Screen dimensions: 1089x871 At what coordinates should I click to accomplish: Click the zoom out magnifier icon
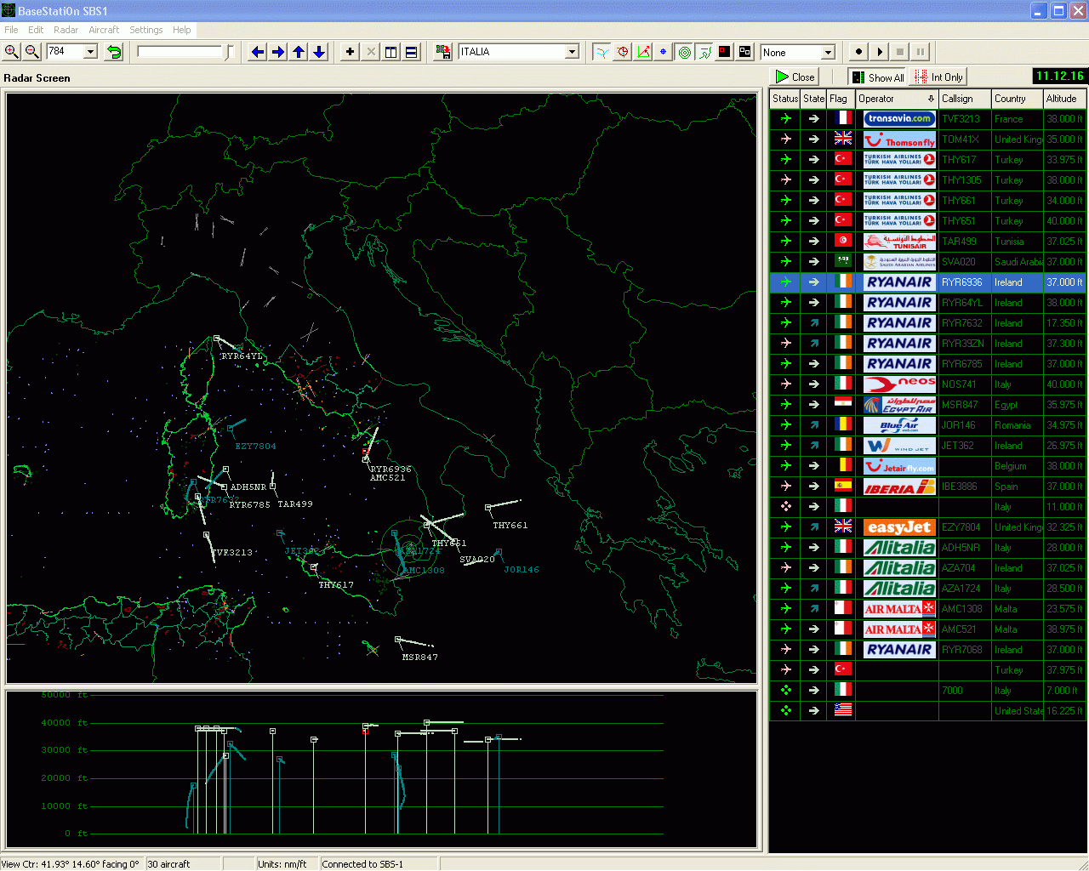31,52
